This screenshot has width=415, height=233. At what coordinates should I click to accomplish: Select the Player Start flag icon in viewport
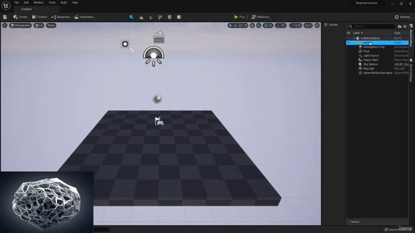[159, 121]
